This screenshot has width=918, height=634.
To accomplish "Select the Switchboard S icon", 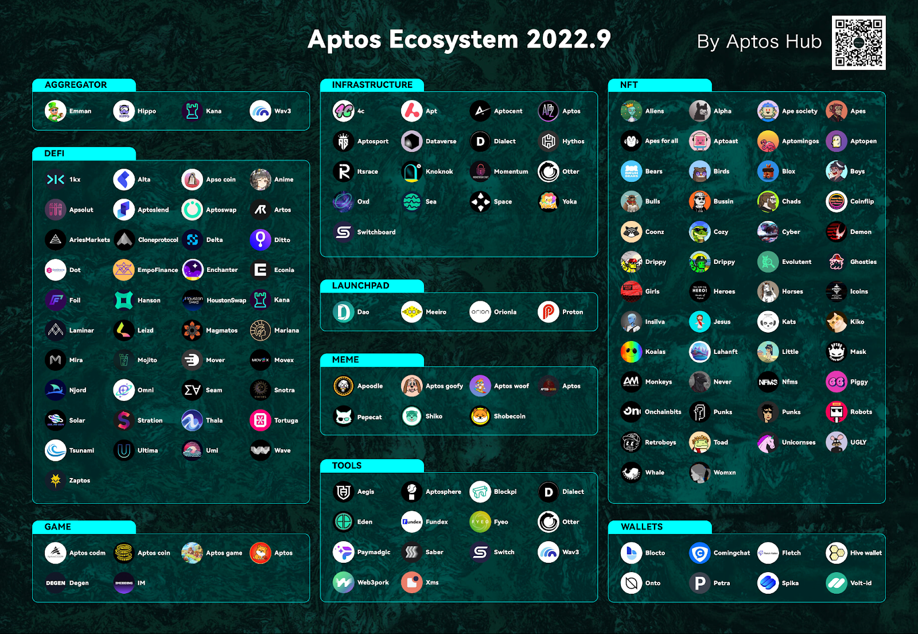I will pyautogui.click(x=344, y=232).
